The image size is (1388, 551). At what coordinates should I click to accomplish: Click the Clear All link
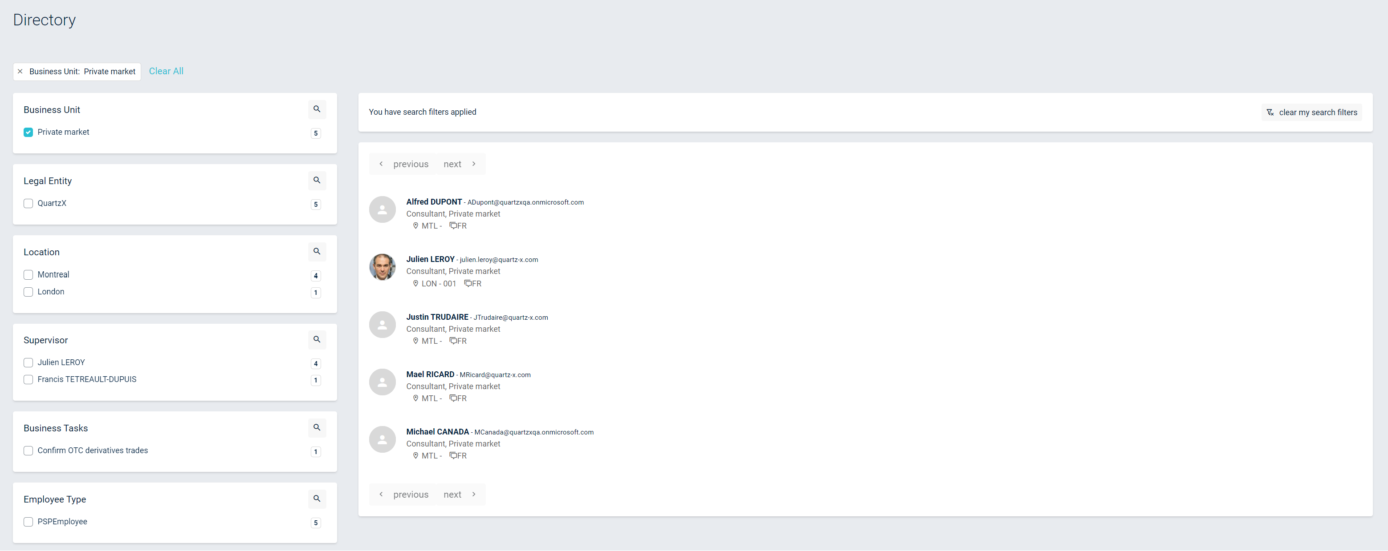click(166, 71)
